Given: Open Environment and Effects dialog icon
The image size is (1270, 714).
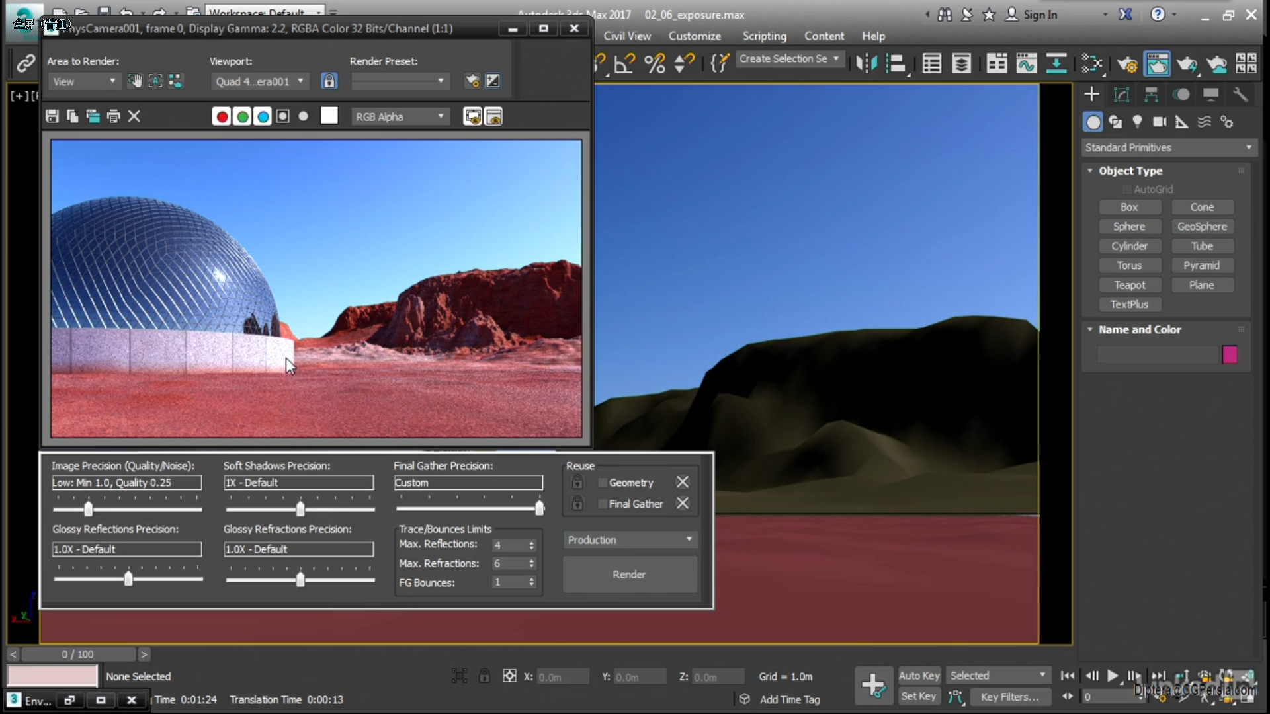Looking at the screenshot, I should (493, 81).
